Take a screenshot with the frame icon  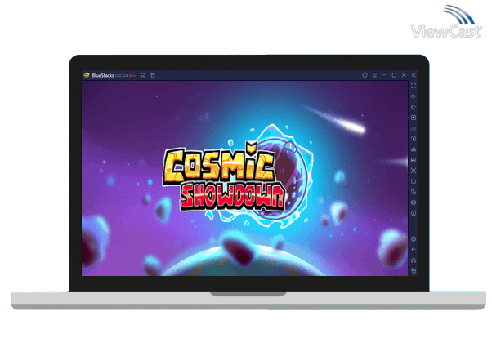[414, 171]
